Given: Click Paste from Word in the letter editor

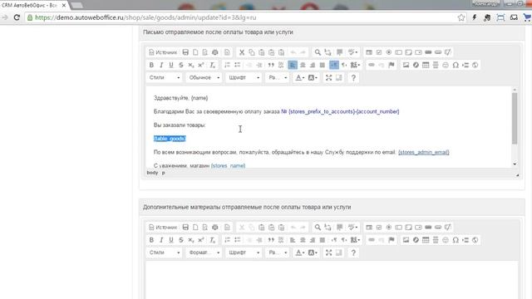Looking at the screenshot, I should pyautogui.click(x=281, y=52).
